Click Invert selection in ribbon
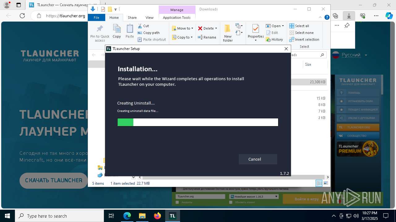 click(x=304, y=39)
